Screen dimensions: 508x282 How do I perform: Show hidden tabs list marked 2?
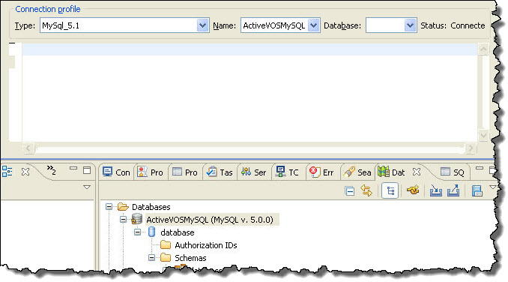[51, 169]
